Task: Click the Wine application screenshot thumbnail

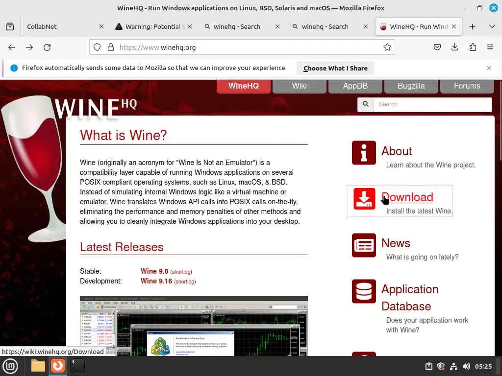Action: tap(194, 326)
